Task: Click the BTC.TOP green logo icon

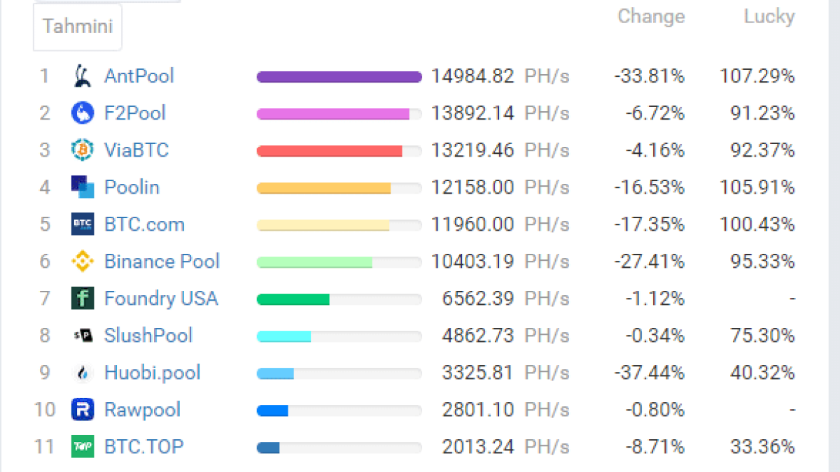Action: click(x=83, y=447)
